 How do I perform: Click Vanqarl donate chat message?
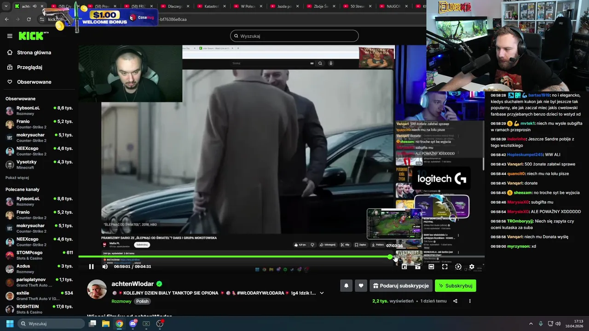[x=514, y=183]
